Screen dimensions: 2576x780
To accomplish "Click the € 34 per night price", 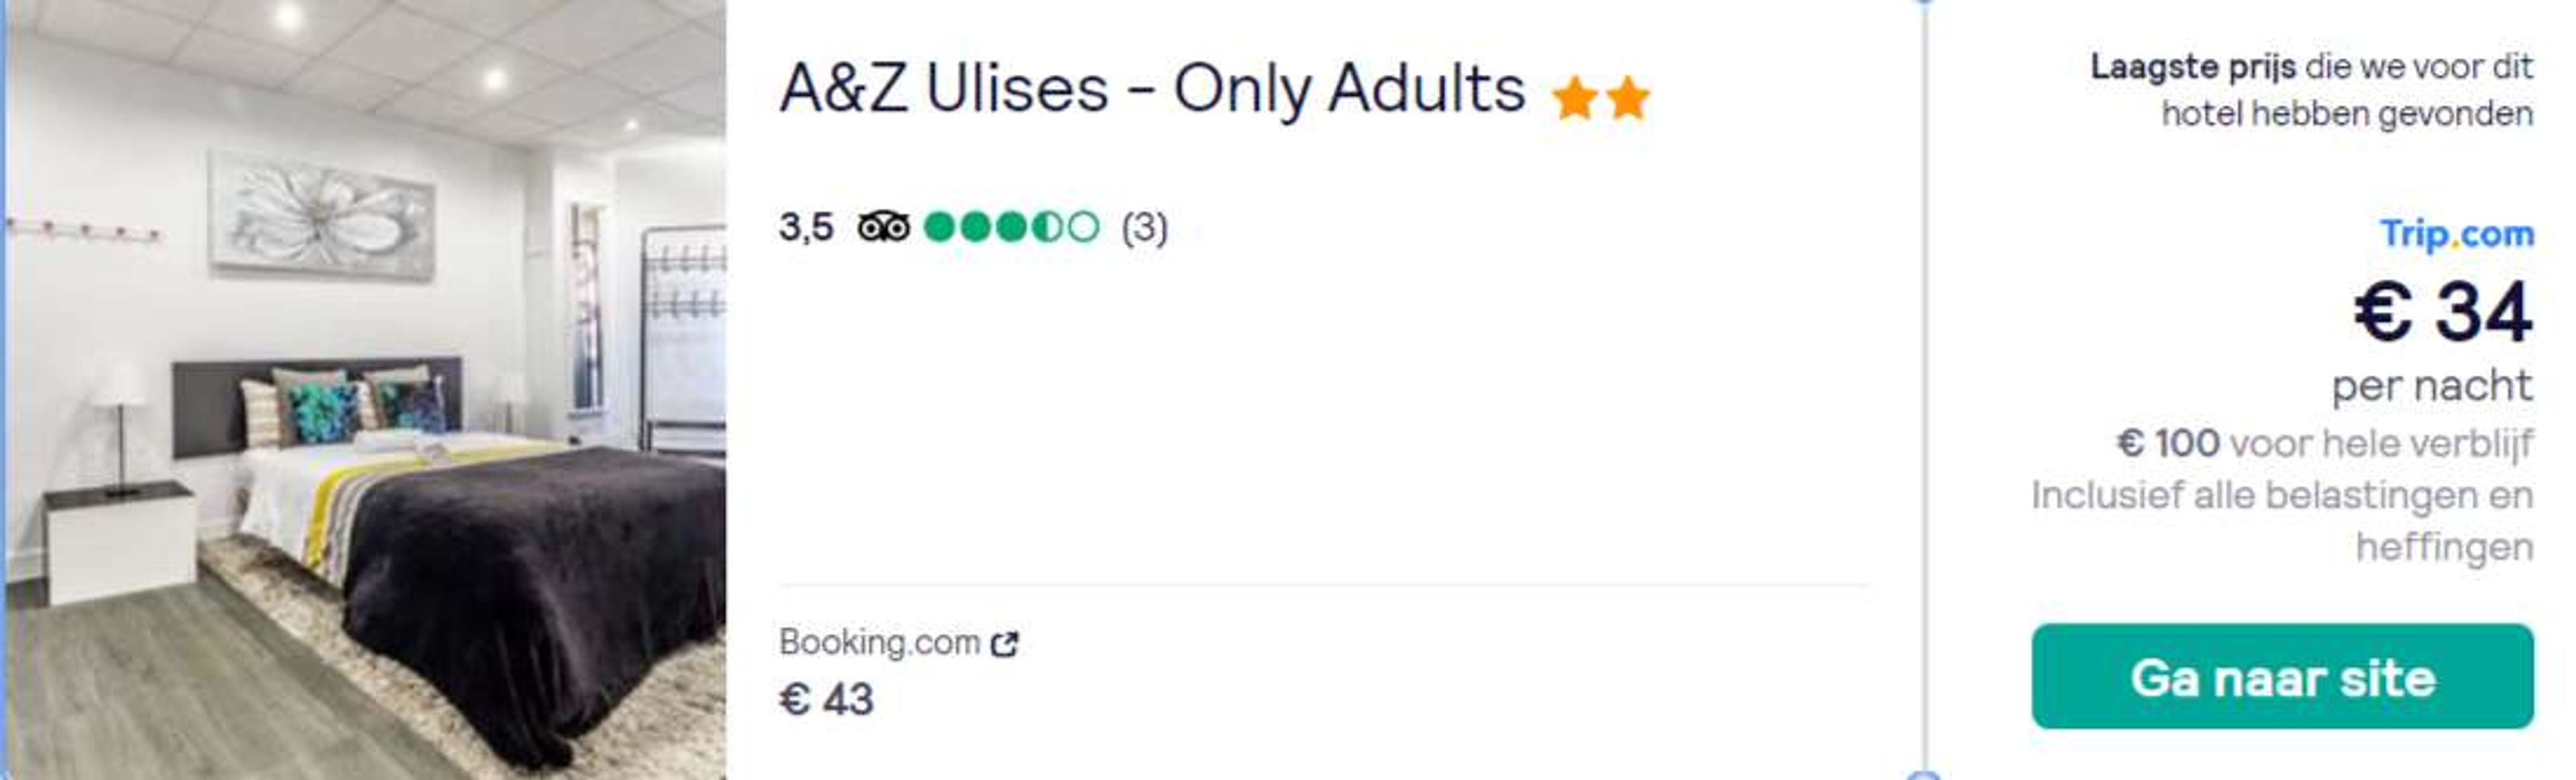I will (x=2443, y=312).
